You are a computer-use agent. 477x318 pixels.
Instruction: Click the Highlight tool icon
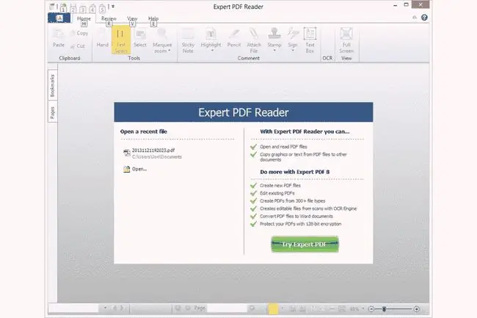211,34
